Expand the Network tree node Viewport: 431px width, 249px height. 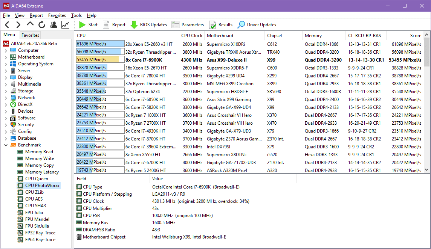pyautogui.click(x=6, y=98)
